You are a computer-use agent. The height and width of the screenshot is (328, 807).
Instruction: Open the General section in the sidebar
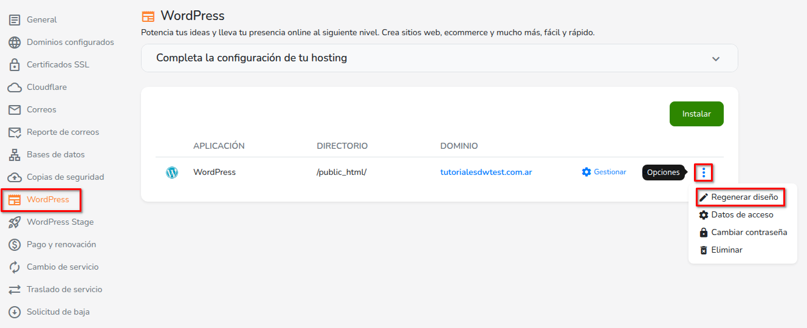(x=41, y=20)
